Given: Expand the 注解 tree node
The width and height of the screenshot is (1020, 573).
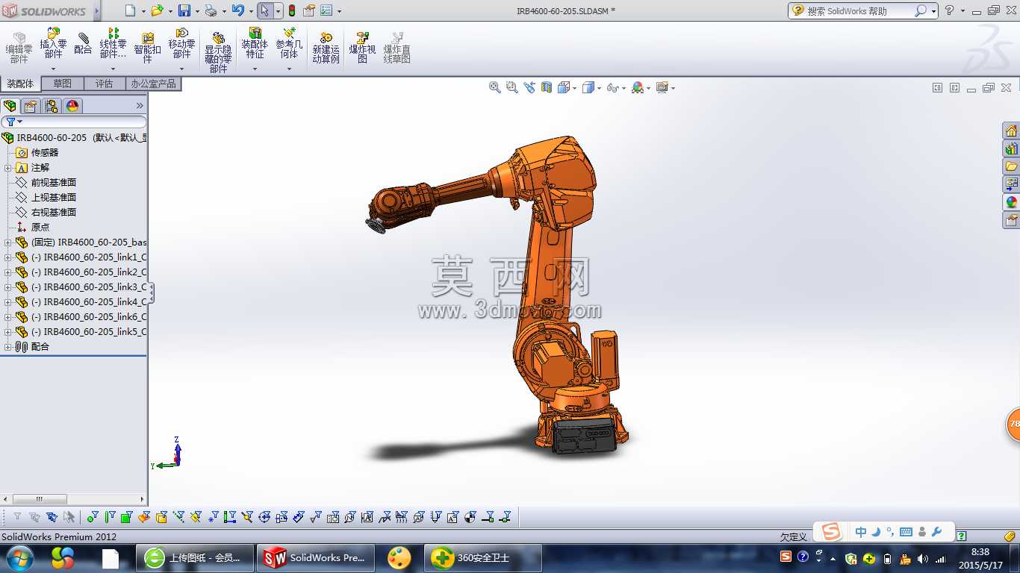Looking at the screenshot, I should (8, 168).
